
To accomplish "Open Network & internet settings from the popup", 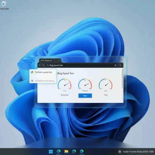I will click(x=43, y=81).
